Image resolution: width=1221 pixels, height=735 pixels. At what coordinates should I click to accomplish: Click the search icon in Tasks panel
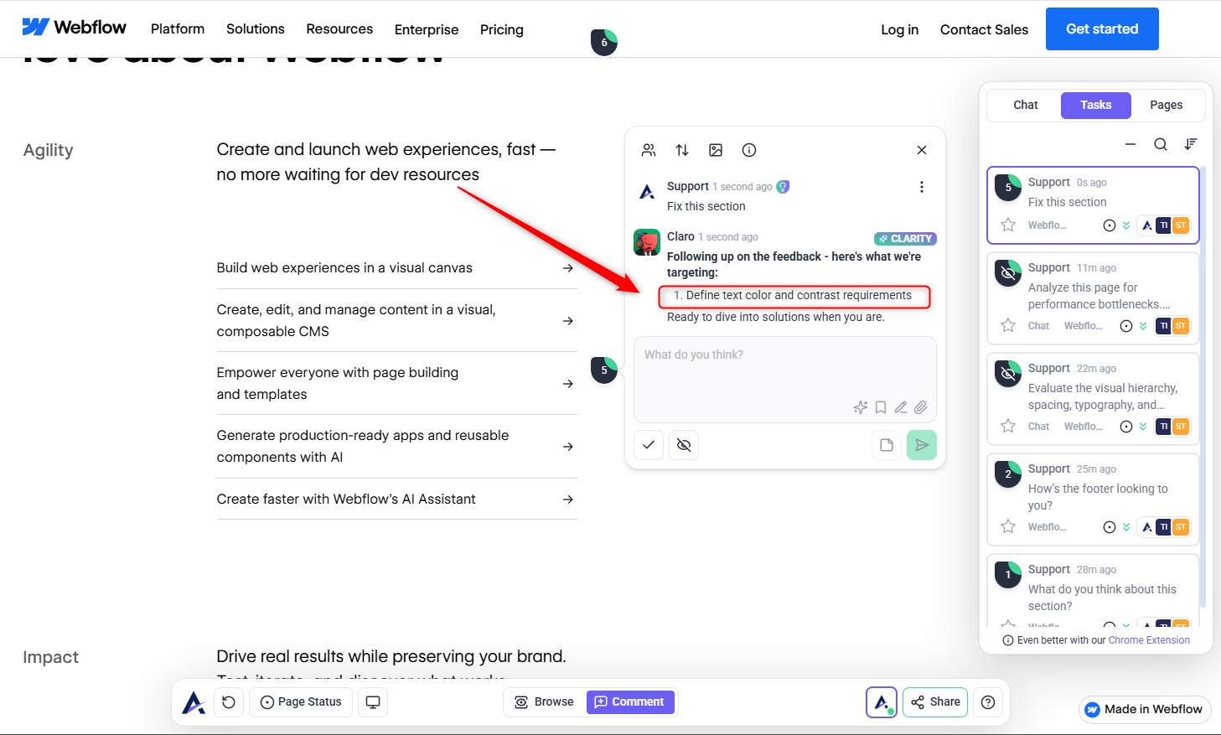pyautogui.click(x=1161, y=144)
